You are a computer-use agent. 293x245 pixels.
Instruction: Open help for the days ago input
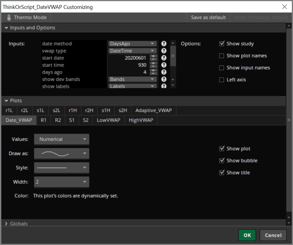(x=164, y=72)
